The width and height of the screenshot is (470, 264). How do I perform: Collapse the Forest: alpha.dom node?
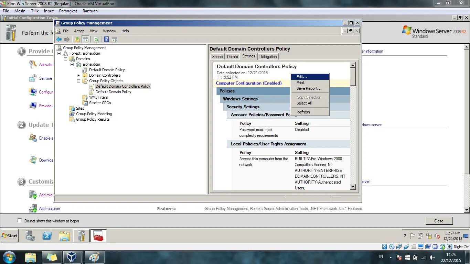click(x=59, y=53)
